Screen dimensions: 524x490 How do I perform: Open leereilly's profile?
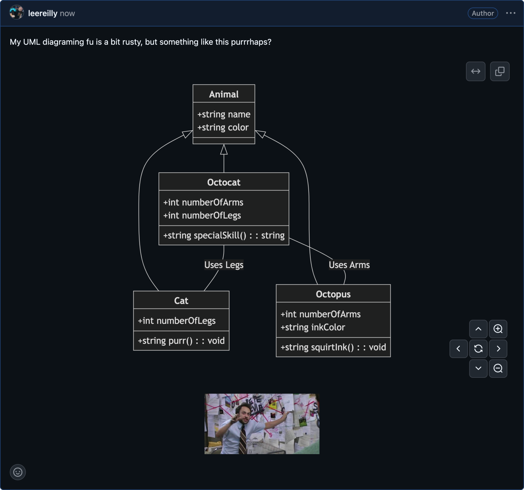[x=43, y=13]
